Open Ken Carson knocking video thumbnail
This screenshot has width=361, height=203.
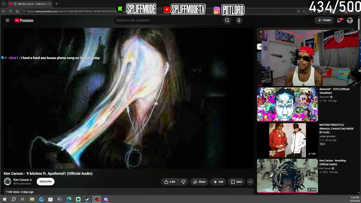287,176
